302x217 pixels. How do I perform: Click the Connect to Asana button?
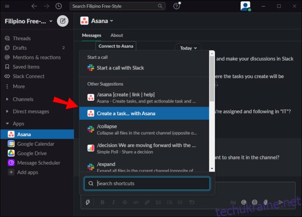pyautogui.click(x=116, y=46)
